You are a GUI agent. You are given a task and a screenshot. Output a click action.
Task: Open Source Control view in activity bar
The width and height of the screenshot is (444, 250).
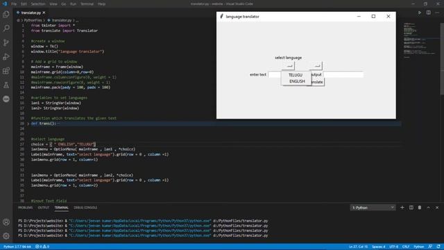[x=6, y=42]
